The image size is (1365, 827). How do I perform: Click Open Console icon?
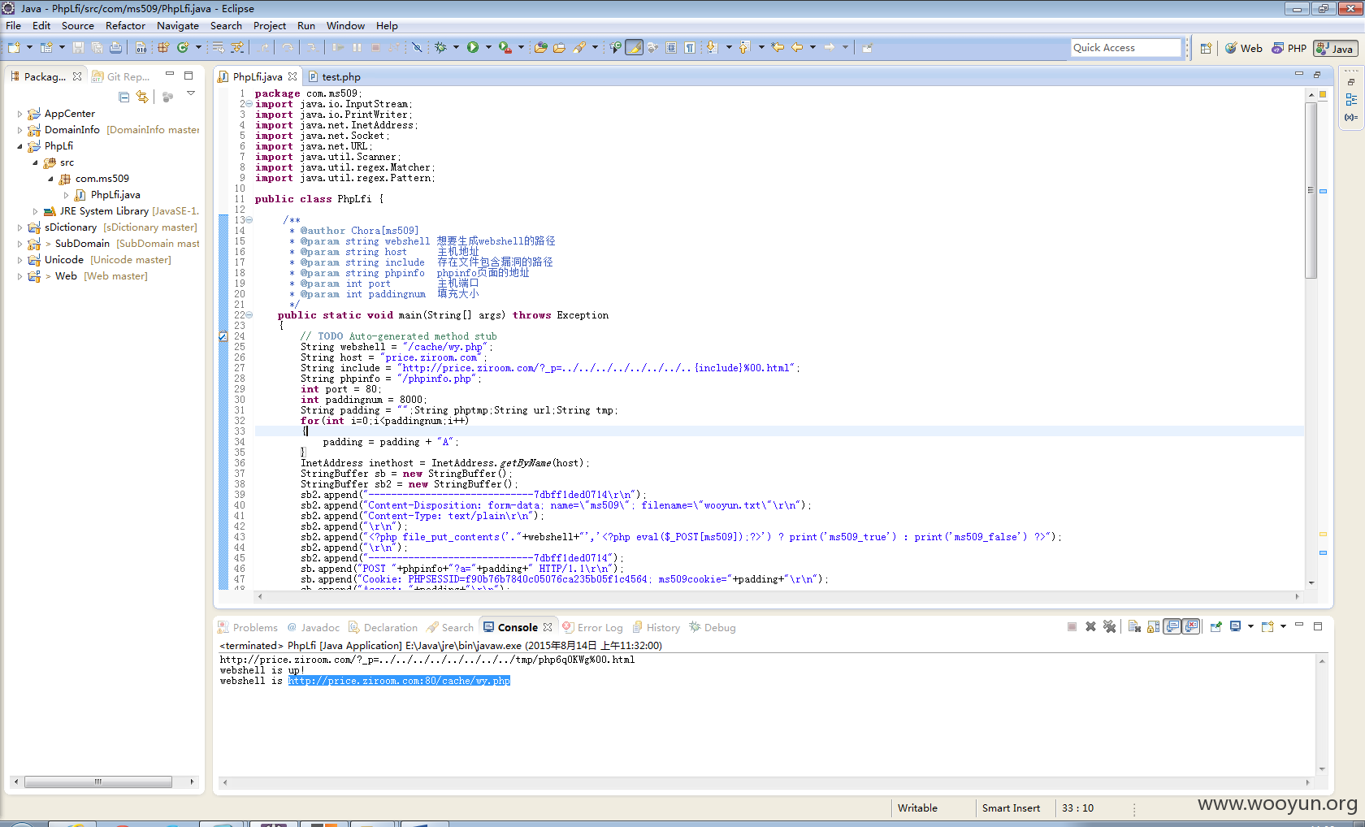[x=1267, y=626]
